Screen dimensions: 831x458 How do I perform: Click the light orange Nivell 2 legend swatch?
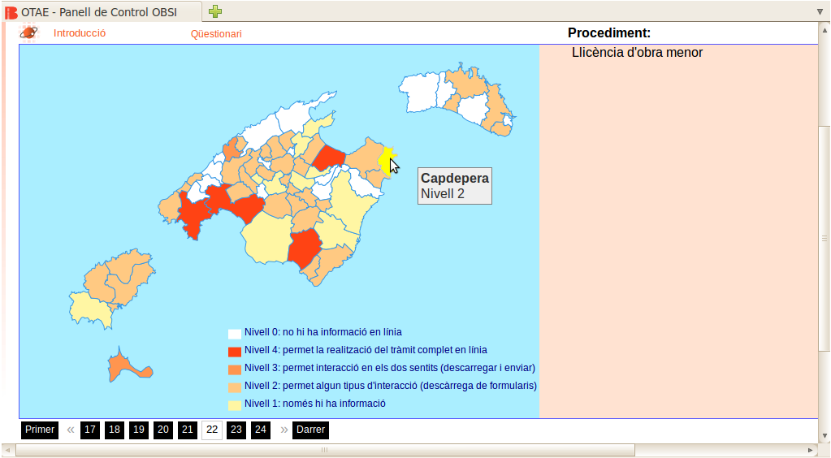point(235,387)
